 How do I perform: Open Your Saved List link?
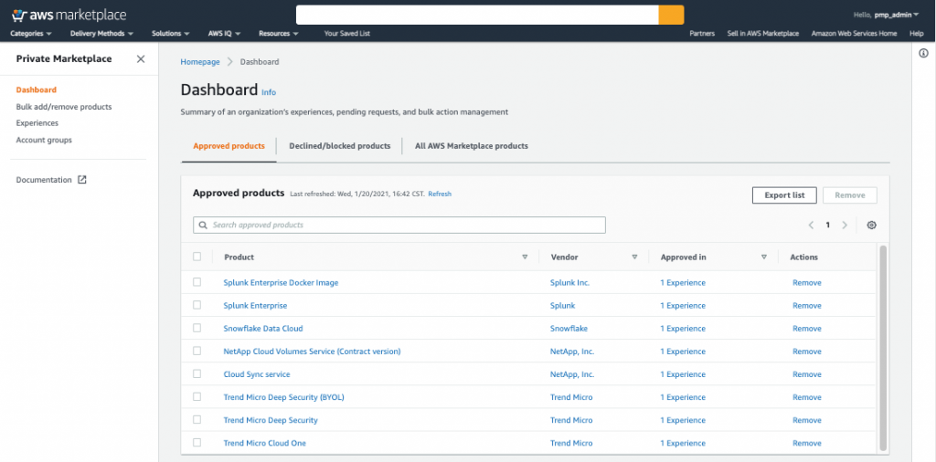pyautogui.click(x=346, y=34)
